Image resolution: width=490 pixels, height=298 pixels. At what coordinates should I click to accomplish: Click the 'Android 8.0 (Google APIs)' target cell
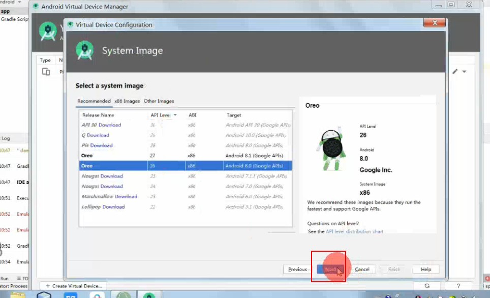[254, 166]
